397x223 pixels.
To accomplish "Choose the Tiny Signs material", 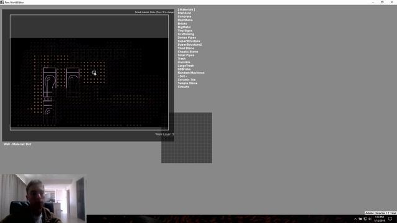I will (x=185, y=30).
